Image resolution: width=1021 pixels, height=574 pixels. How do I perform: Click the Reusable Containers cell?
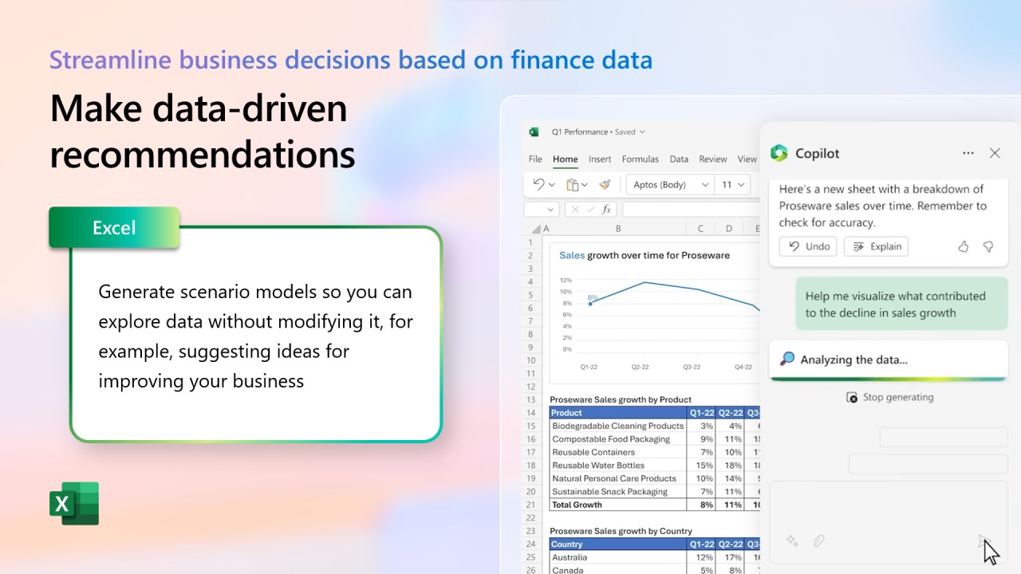[618, 452]
